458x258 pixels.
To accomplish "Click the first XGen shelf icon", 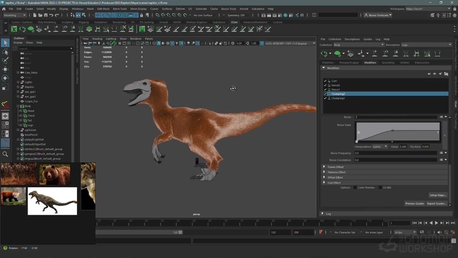I will click(14, 29).
